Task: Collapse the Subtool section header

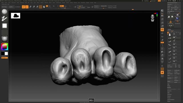Action: point(169,29)
